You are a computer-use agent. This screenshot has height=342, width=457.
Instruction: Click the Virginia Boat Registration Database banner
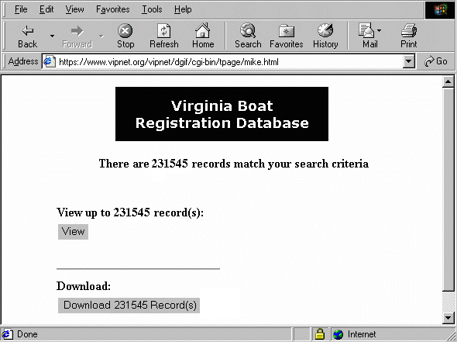pyautogui.click(x=222, y=114)
